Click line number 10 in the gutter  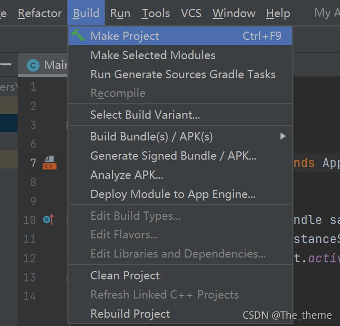pyautogui.click(x=30, y=220)
